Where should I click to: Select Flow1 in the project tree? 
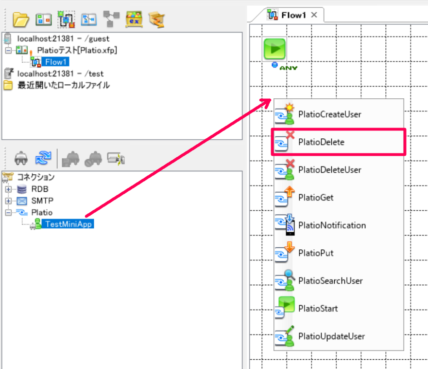[x=55, y=62]
